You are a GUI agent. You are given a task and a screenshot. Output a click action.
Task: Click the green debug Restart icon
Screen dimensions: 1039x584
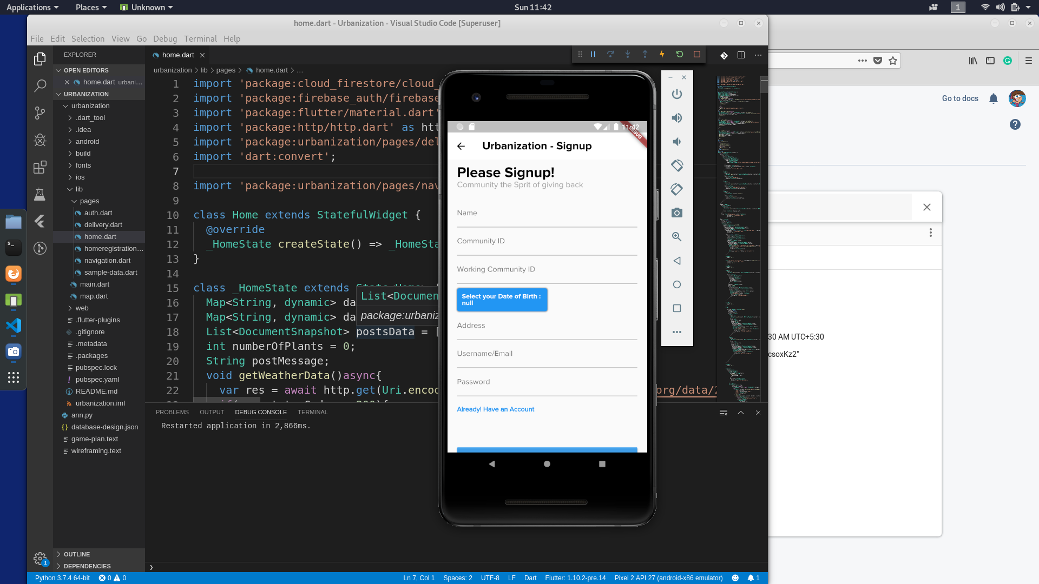tap(680, 54)
